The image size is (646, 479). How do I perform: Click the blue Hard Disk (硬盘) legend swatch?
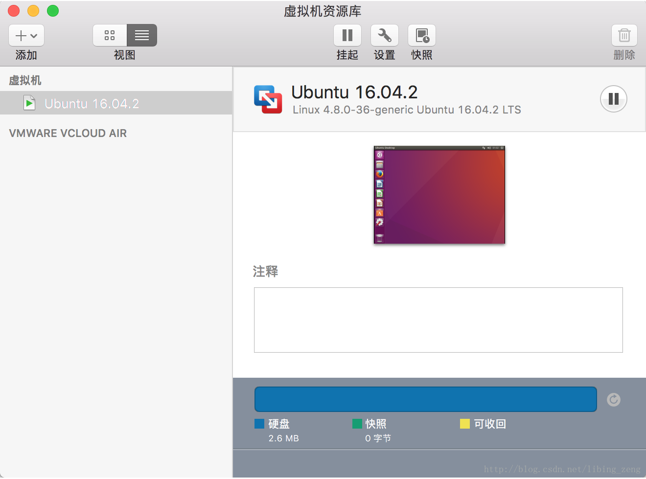pyautogui.click(x=259, y=424)
